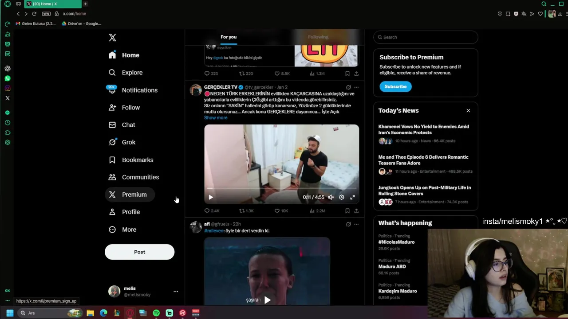The image size is (568, 319).
Task: Click the video progress bar
Action: (281, 189)
